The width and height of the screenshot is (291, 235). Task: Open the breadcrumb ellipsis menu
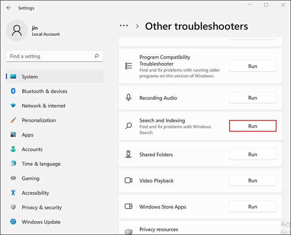[x=124, y=26]
